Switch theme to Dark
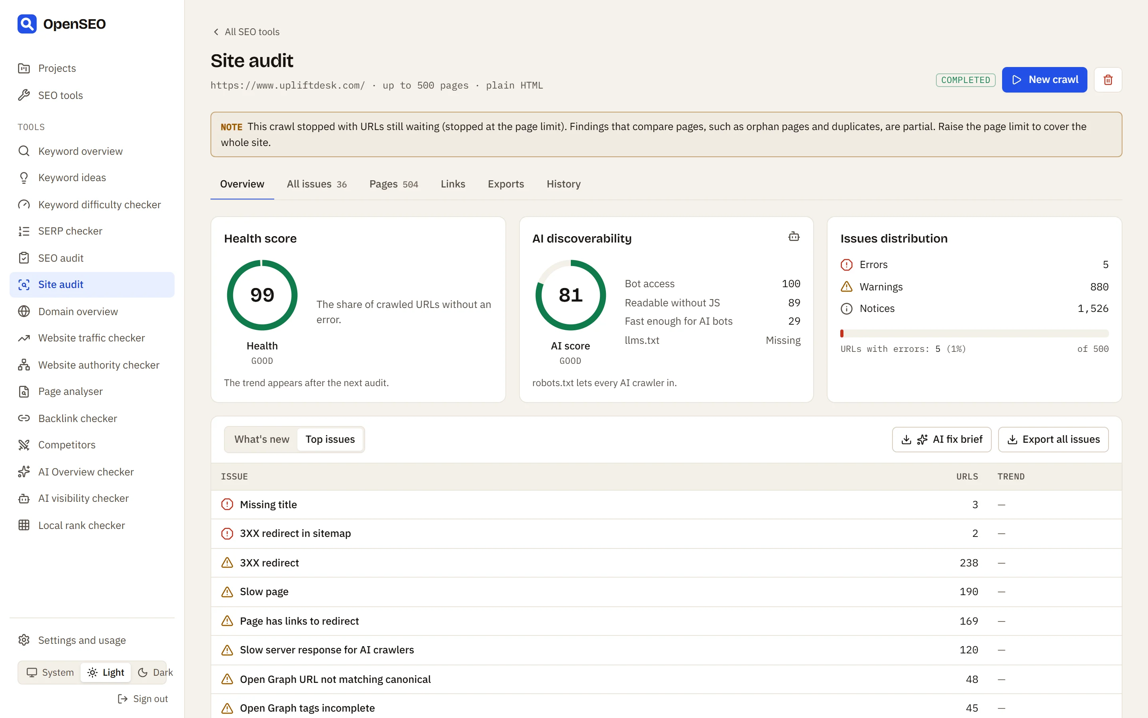1148x718 pixels. (x=155, y=673)
